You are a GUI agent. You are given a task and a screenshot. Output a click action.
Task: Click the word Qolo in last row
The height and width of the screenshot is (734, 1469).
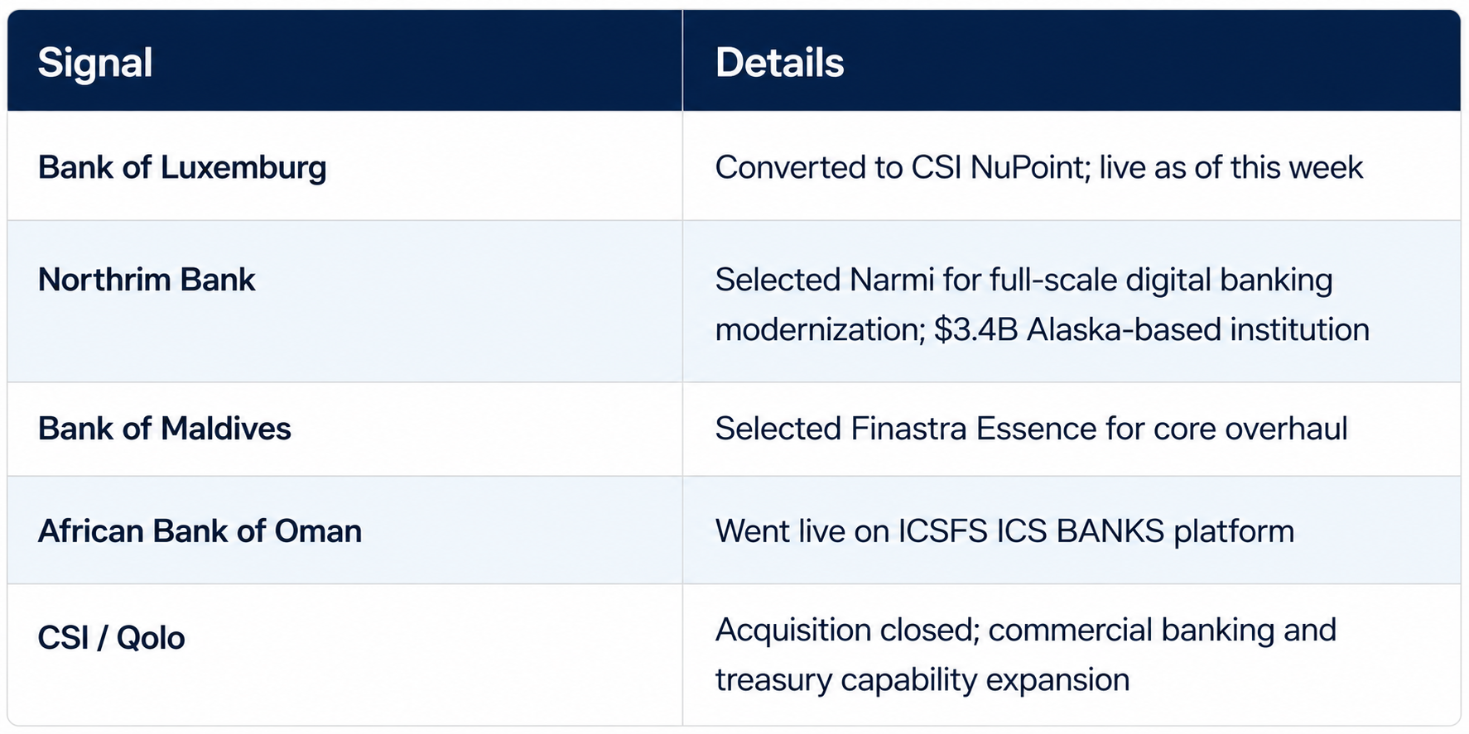[x=151, y=638]
